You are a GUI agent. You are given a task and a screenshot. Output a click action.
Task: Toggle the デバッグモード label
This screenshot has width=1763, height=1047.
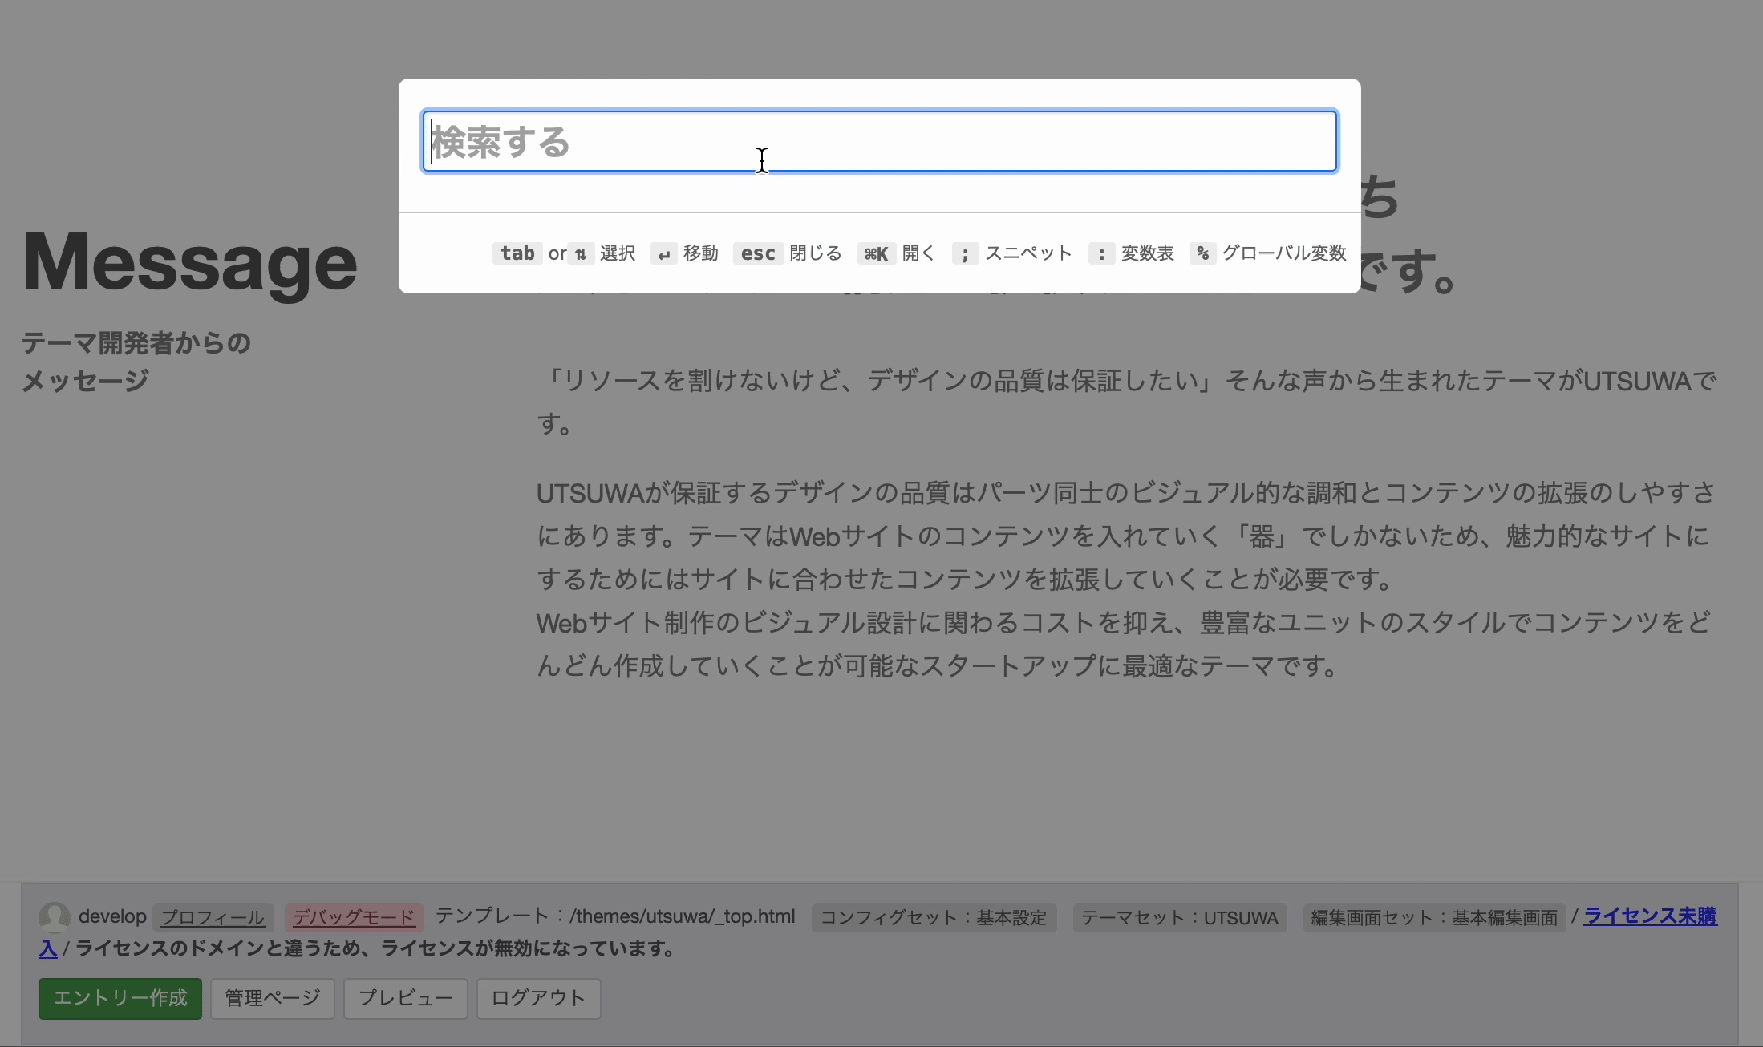[354, 917]
